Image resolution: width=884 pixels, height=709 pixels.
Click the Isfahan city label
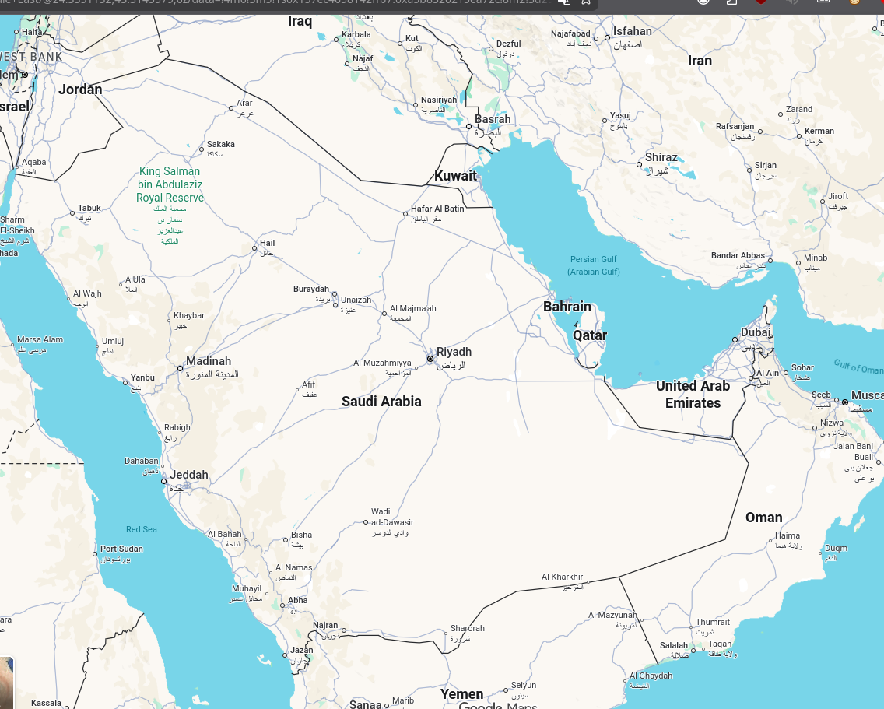pyautogui.click(x=632, y=32)
